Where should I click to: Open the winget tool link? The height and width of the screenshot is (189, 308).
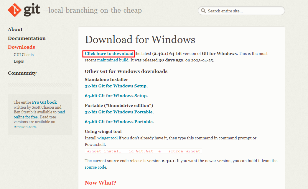pyautogui.click(x=108, y=138)
